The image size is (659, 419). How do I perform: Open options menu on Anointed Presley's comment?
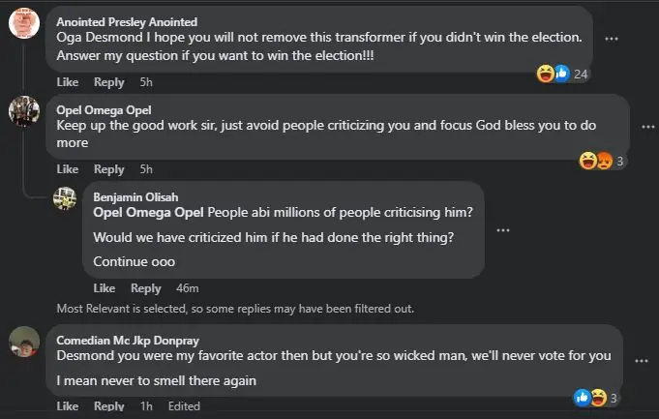612,39
